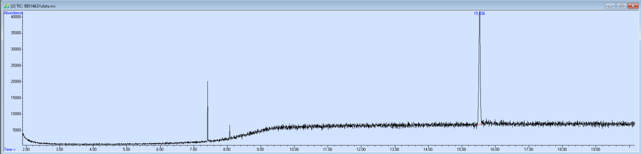Click the 15.00 time axis label
Viewport: 641px width, 154px height.
[x=462, y=149]
